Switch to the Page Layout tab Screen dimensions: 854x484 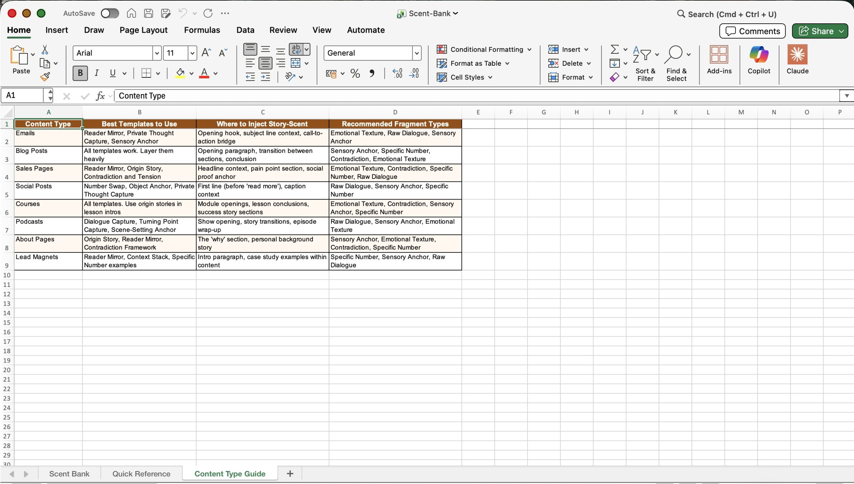click(x=143, y=30)
